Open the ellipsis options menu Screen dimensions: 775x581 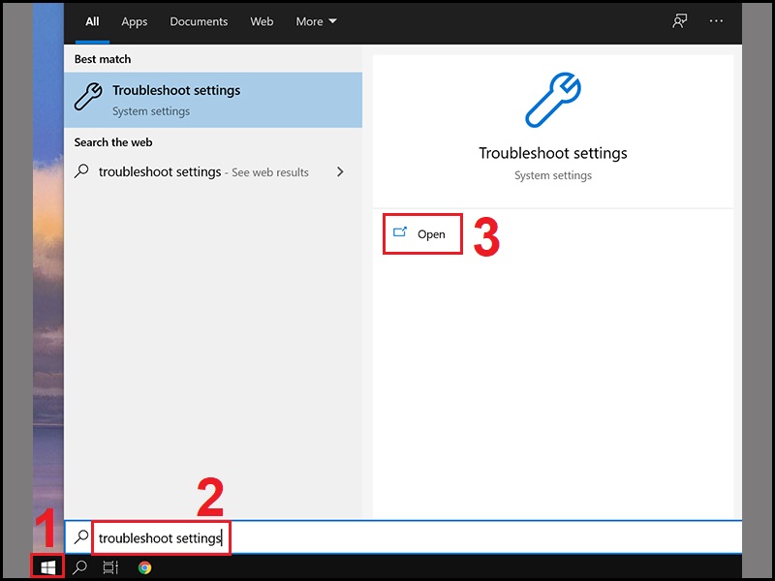click(715, 21)
